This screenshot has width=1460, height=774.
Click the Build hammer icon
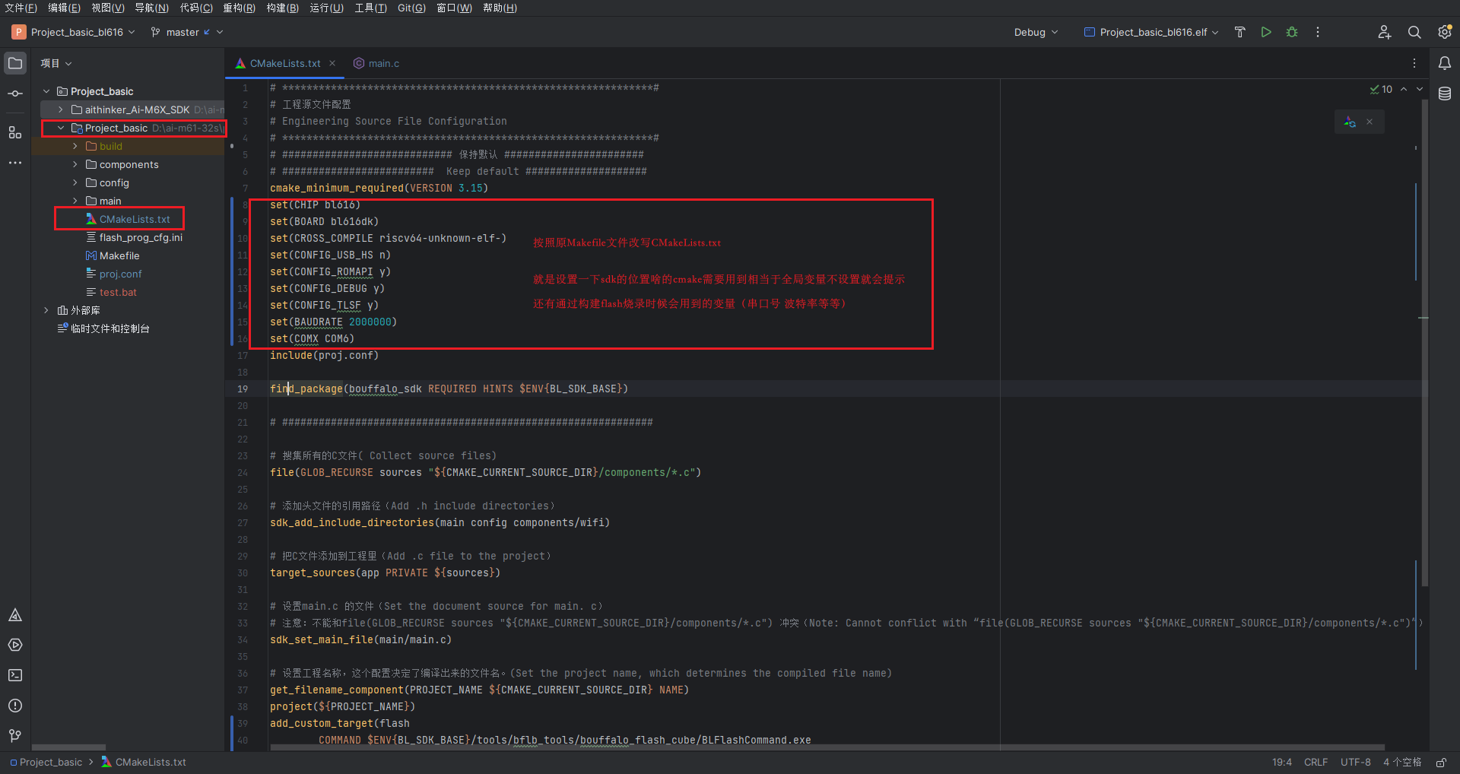pyautogui.click(x=1240, y=32)
